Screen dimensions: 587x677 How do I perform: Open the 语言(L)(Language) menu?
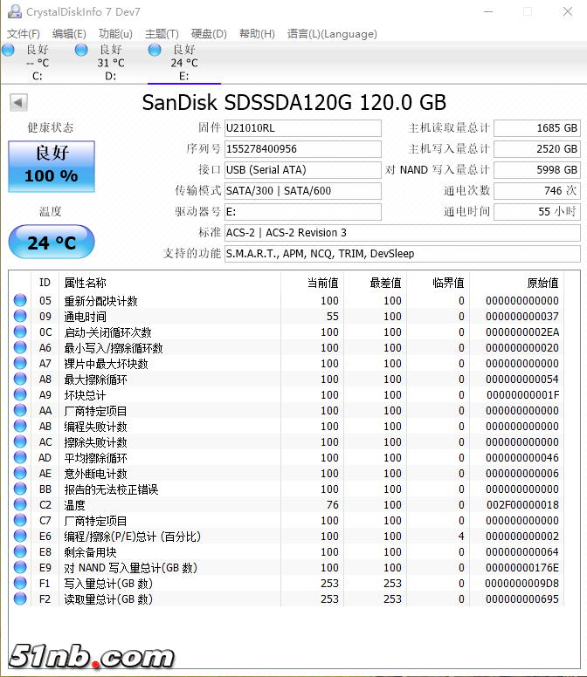click(x=332, y=34)
